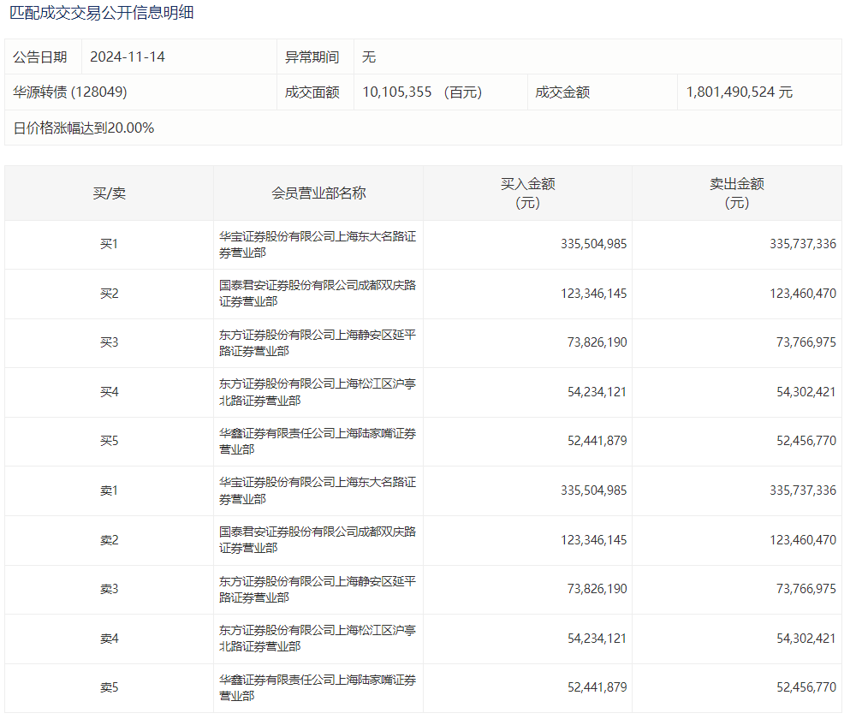Click the 匹配成交交易公开信息明细 page title
The width and height of the screenshot is (850, 725).
102,14
